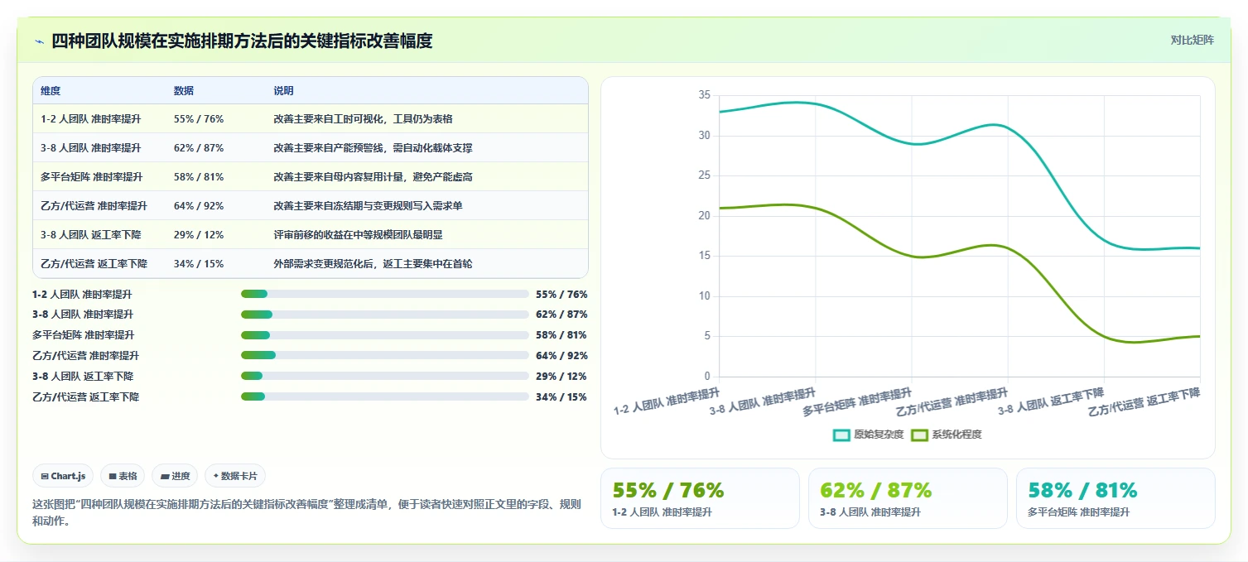Viewport: 1248px width, 562px height.
Task: Click progress bar for 1-2 人团队 准时率提升
Action: [x=384, y=294]
